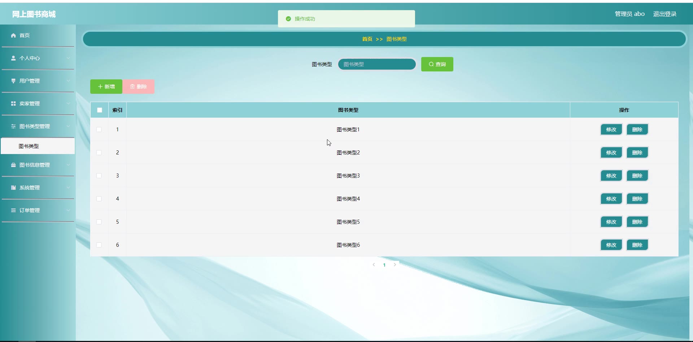The width and height of the screenshot is (693, 342).
Task: Go to previous page arrow
Action: click(374, 265)
